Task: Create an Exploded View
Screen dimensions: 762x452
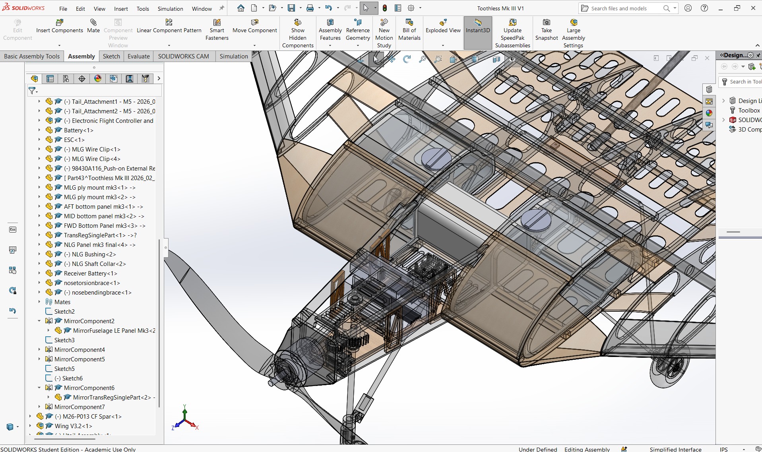Action: [x=443, y=26]
